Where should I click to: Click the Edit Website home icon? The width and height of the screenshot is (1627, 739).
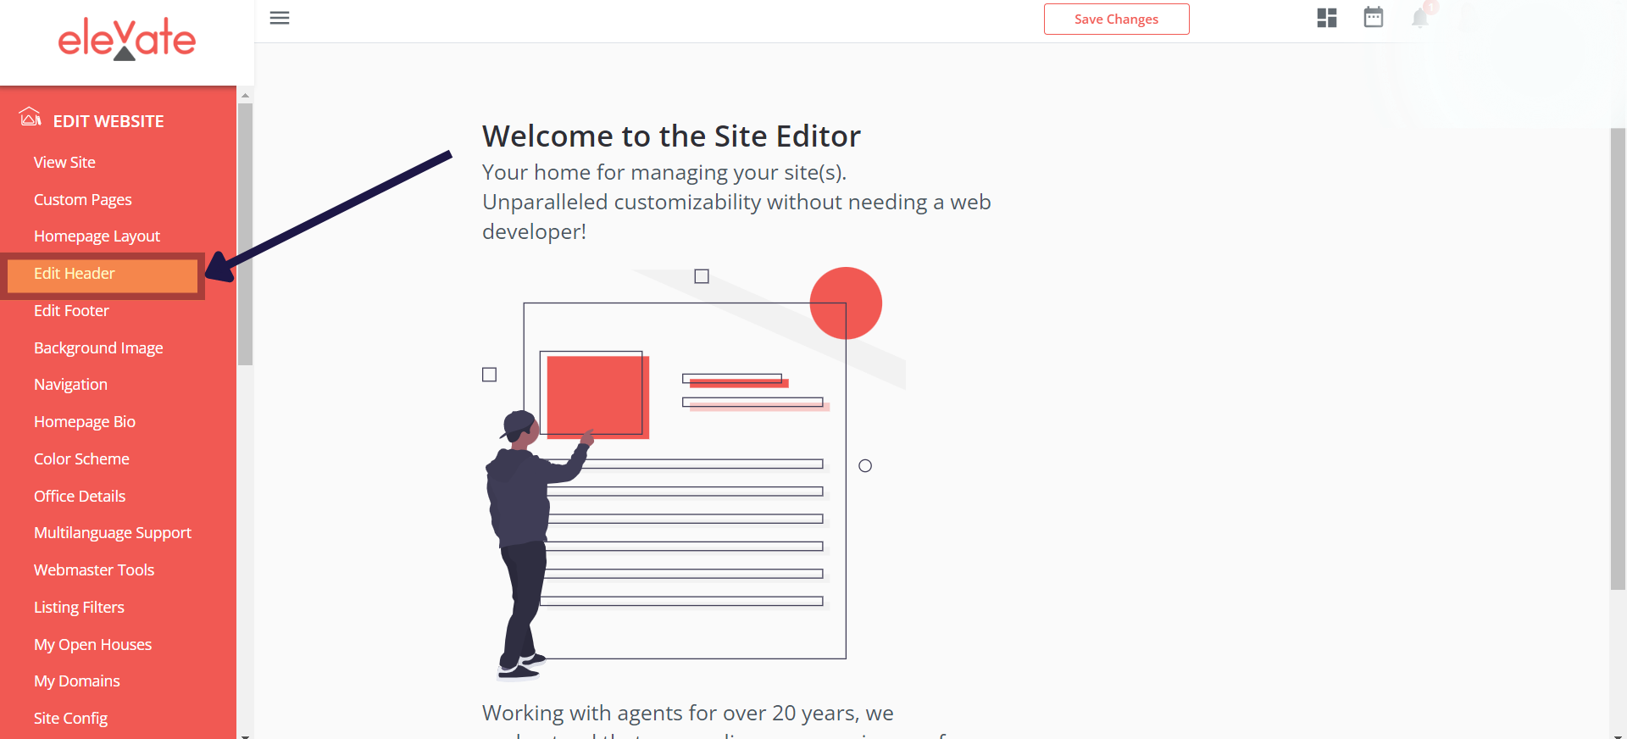[31, 118]
